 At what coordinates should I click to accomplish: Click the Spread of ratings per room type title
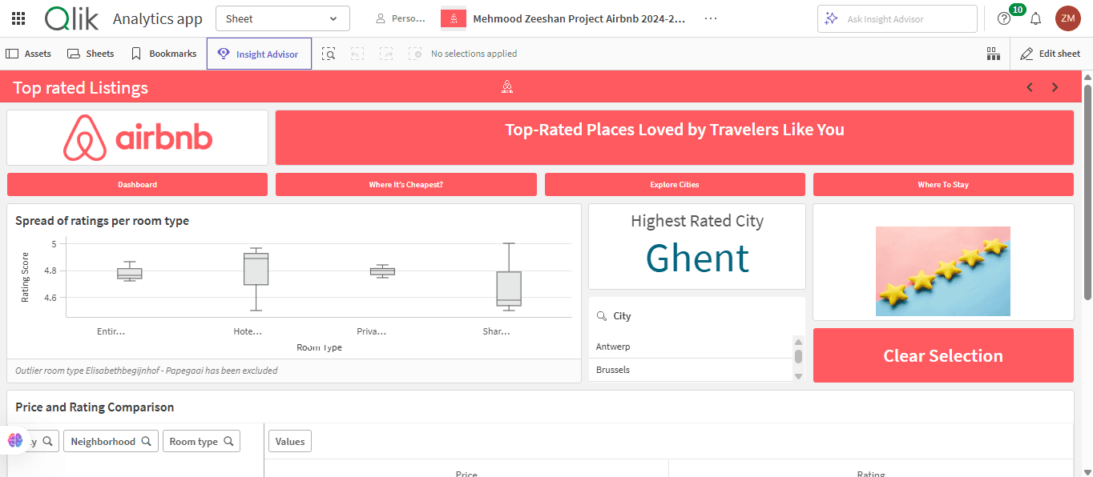103,221
